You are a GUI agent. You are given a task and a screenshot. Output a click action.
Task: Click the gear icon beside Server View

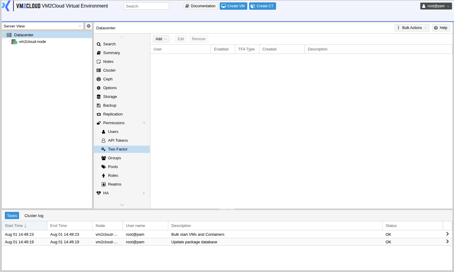[x=89, y=26]
